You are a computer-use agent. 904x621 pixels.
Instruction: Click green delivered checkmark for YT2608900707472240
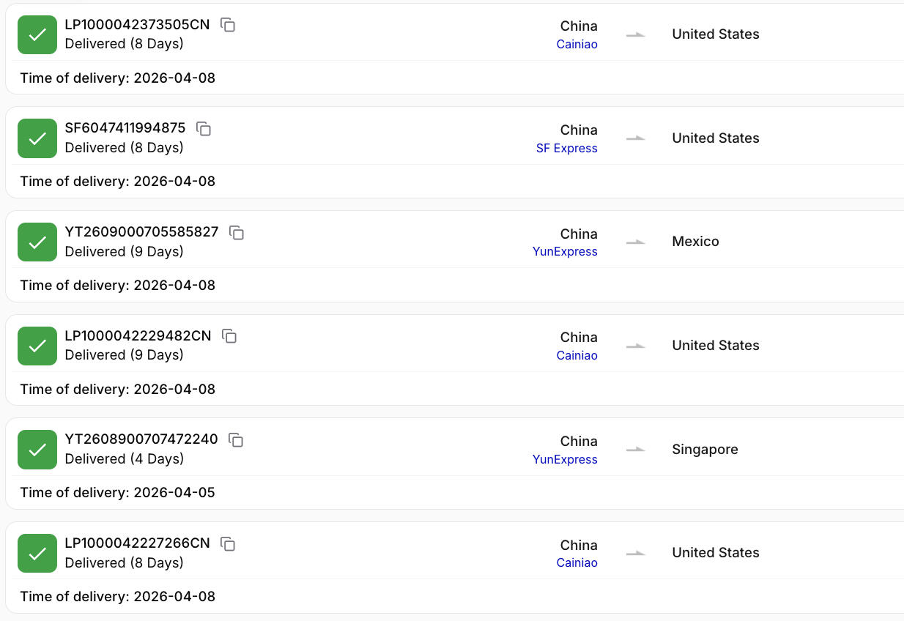pyautogui.click(x=37, y=450)
